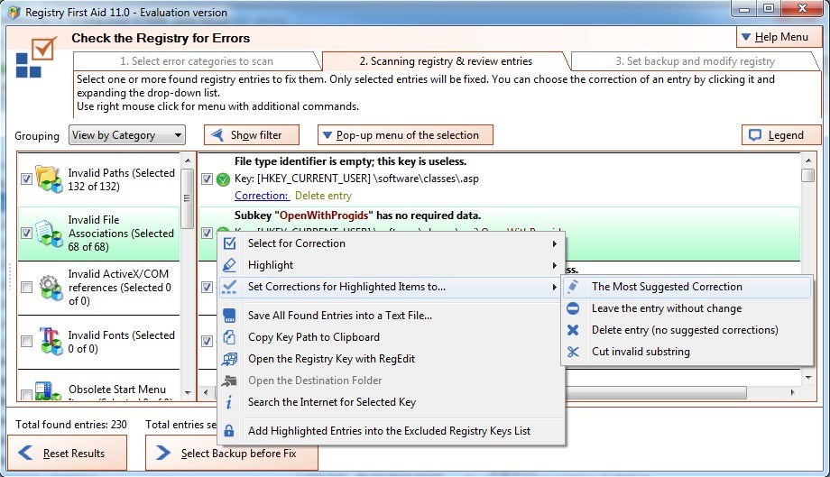This screenshot has height=477, width=830.
Task: Click the Set Corrections checkmark-line icon
Action: point(230,287)
